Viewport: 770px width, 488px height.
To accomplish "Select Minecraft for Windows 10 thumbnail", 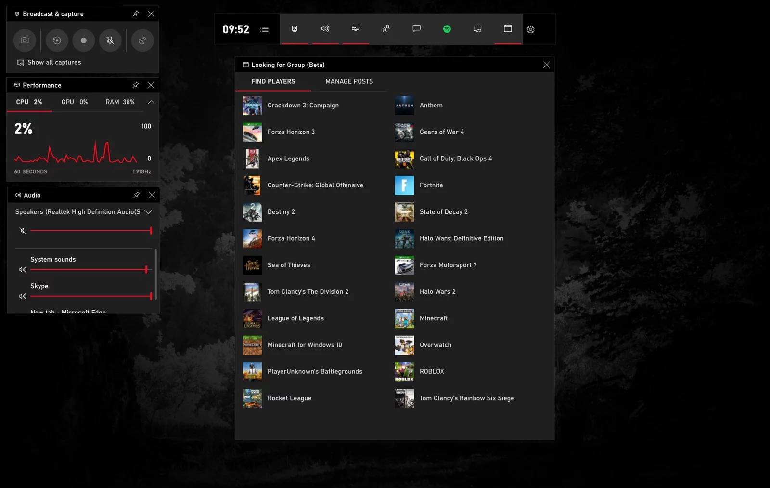I will [x=252, y=345].
